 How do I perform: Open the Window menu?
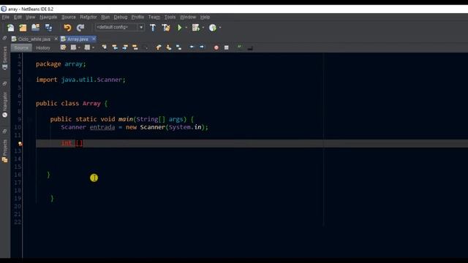(188, 17)
